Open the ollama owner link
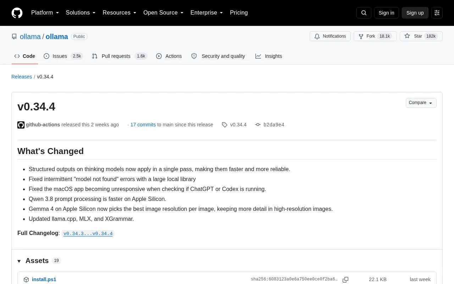454x284 pixels. pos(30,37)
